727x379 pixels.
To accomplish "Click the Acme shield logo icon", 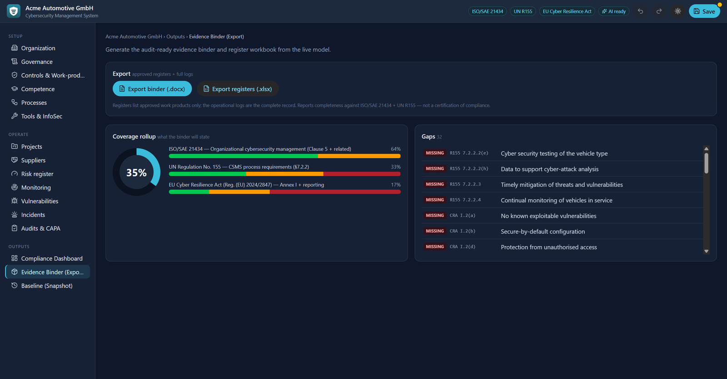I will pyautogui.click(x=14, y=11).
